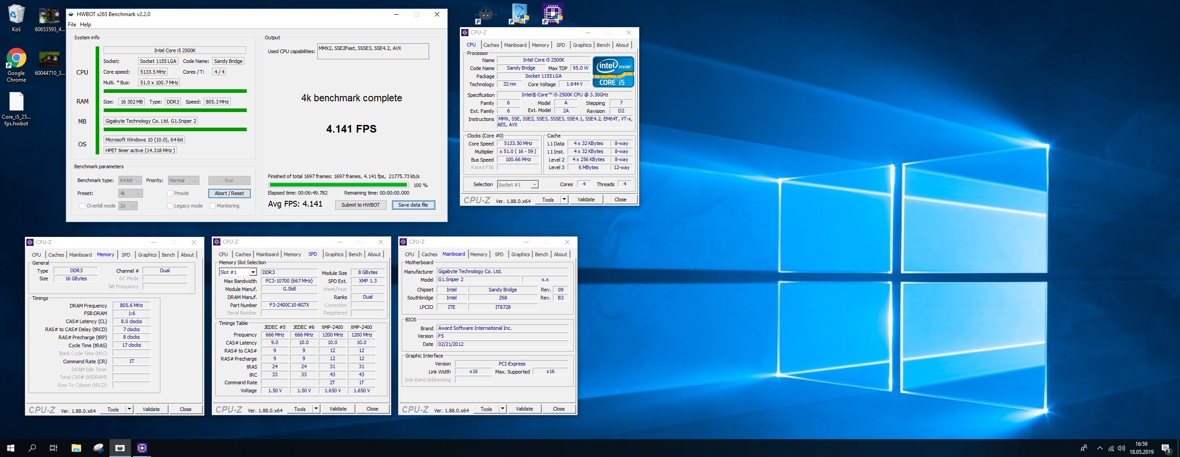1180x457 pixels.
Task: Expand Tools arrow in CPU-Z SPD window
Action: [x=316, y=408]
